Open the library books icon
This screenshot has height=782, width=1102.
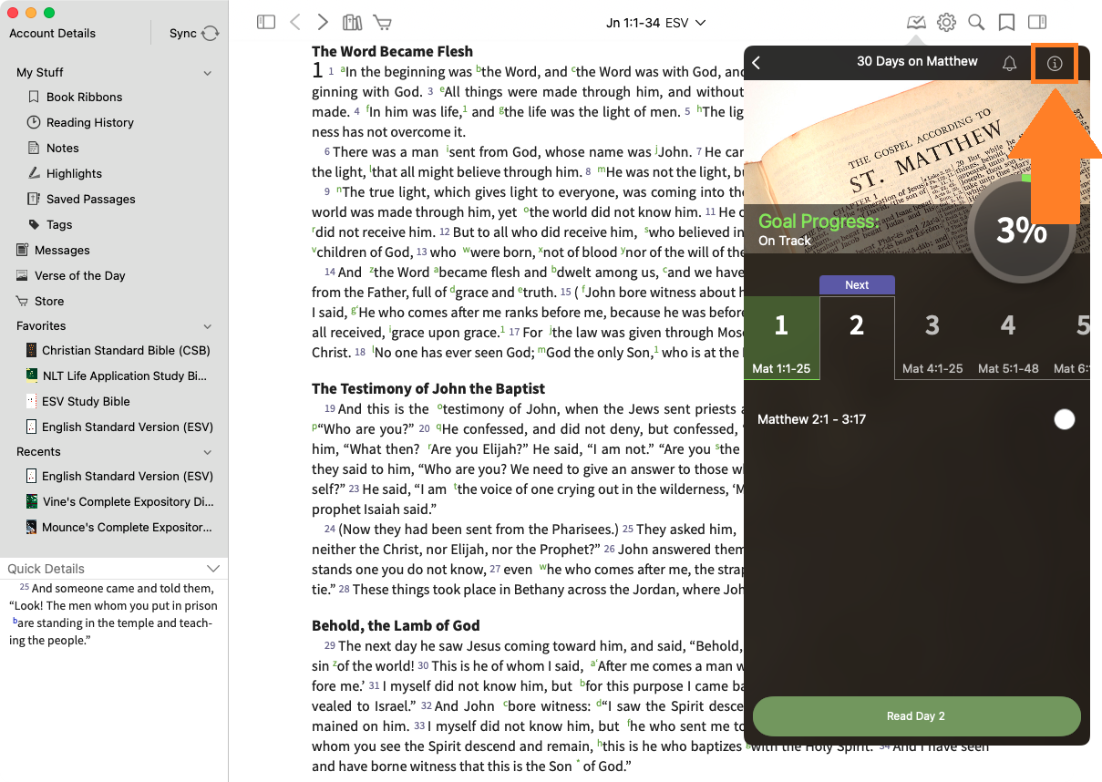click(x=352, y=22)
